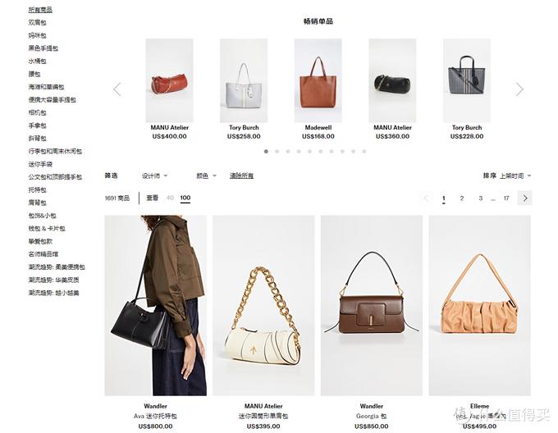Viewport: 558px width, 433px height.
Task: Go to next results page arrow
Action: [525, 198]
